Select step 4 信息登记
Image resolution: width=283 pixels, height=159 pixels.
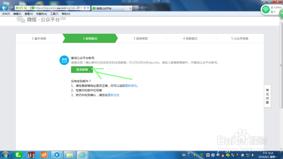coord(190,38)
